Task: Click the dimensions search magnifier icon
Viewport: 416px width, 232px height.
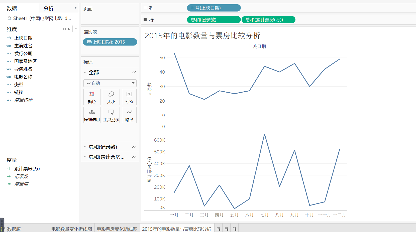Action: pyautogui.click(x=69, y=29)
